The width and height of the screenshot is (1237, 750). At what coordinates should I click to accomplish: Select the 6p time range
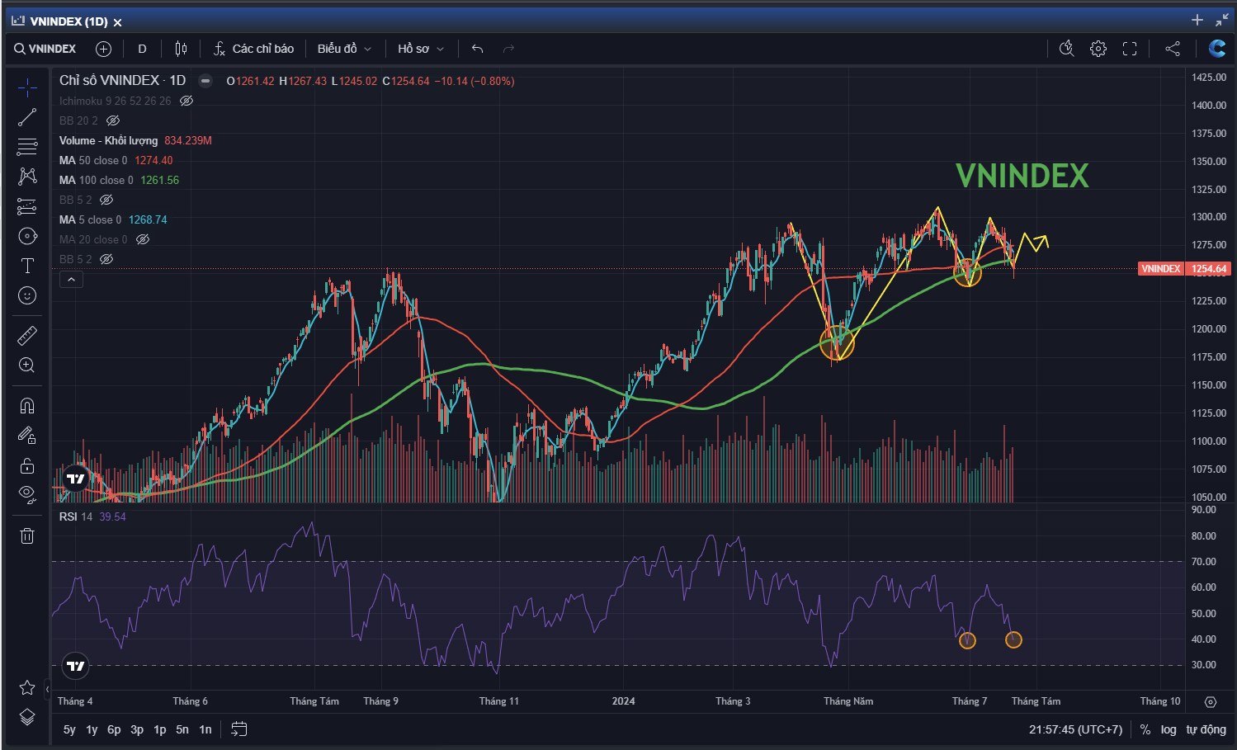click(x=114, y=729)
